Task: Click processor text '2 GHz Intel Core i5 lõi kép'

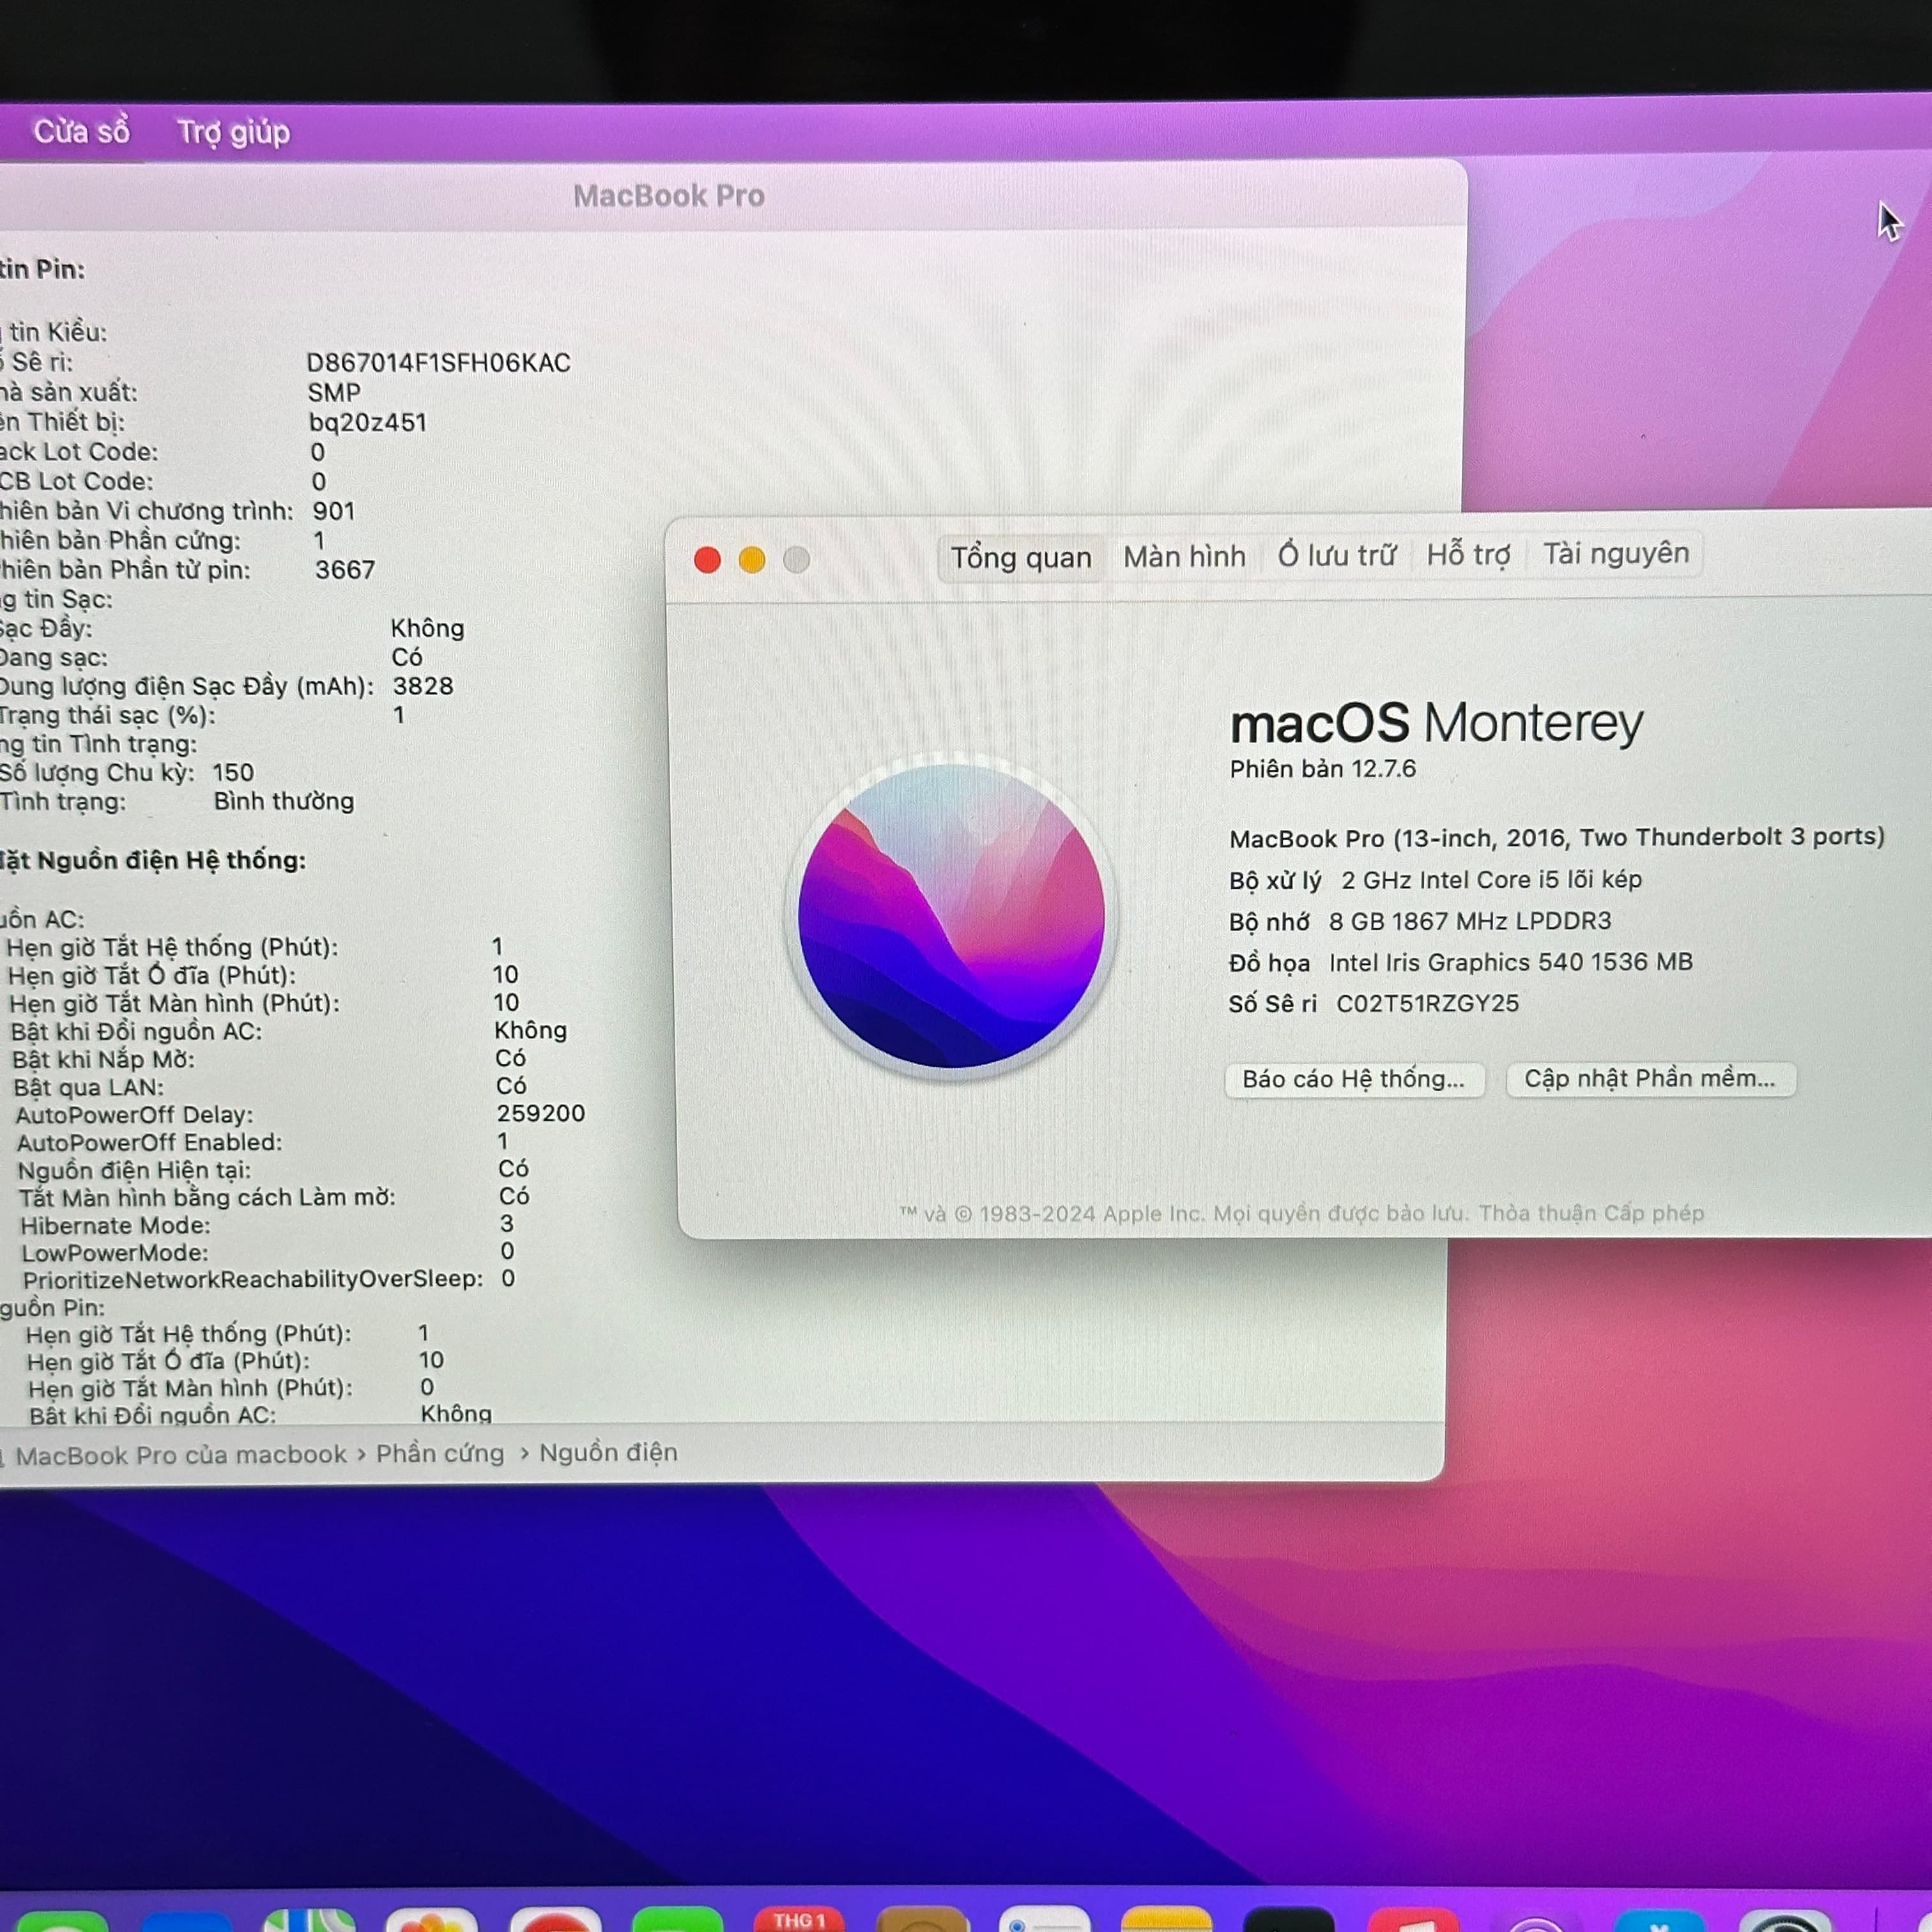Action: (1491, 880)
